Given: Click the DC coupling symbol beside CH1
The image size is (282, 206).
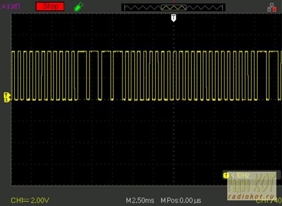Looking at the screenshot, I should 27,200.
